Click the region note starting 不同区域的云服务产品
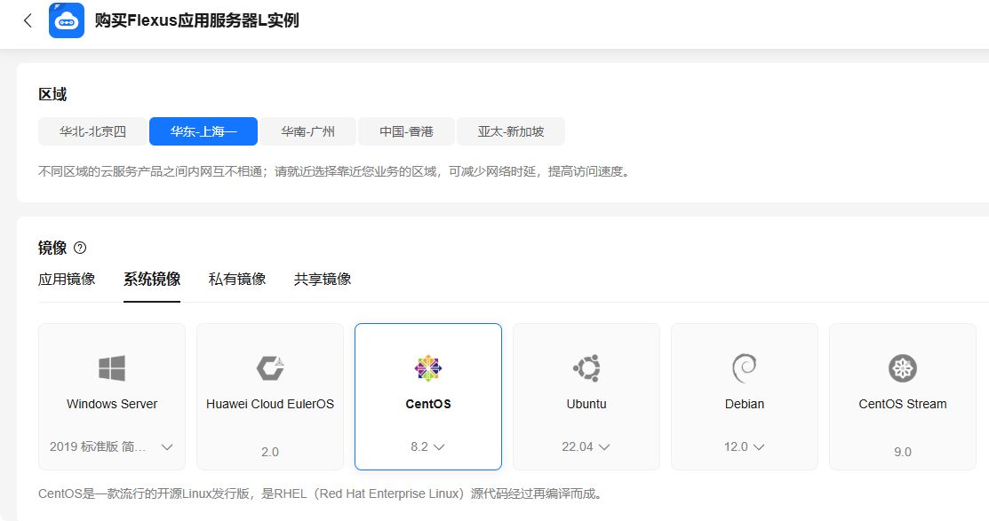Screen dimensions: 989x521 click(334, 171)
